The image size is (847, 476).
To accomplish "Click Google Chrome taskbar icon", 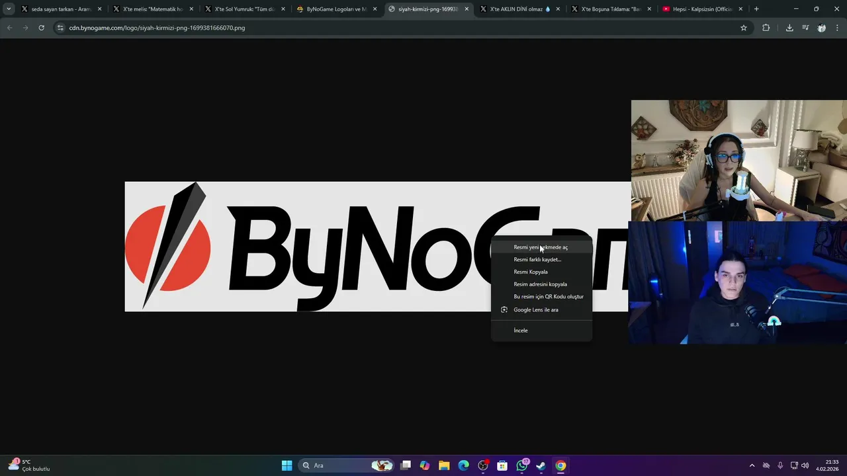I will pos(560,465).
